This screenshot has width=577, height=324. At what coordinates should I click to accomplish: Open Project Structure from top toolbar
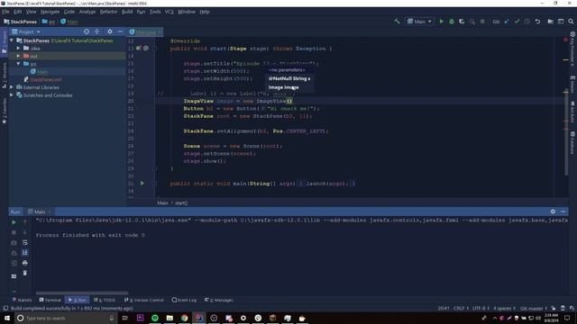click(x=551, y=22)
